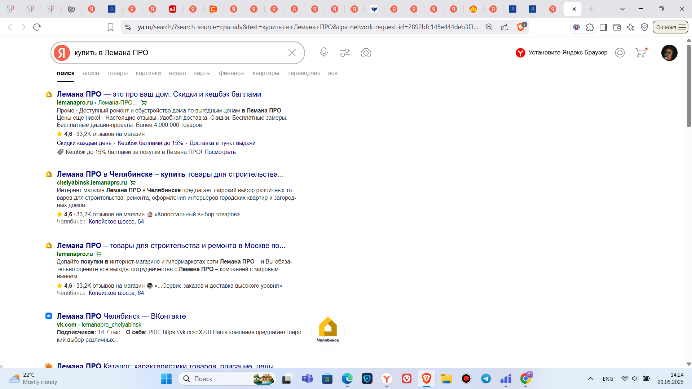Click the 'Кешбэк баллами до 15%' sitelink

coord(150,143)
